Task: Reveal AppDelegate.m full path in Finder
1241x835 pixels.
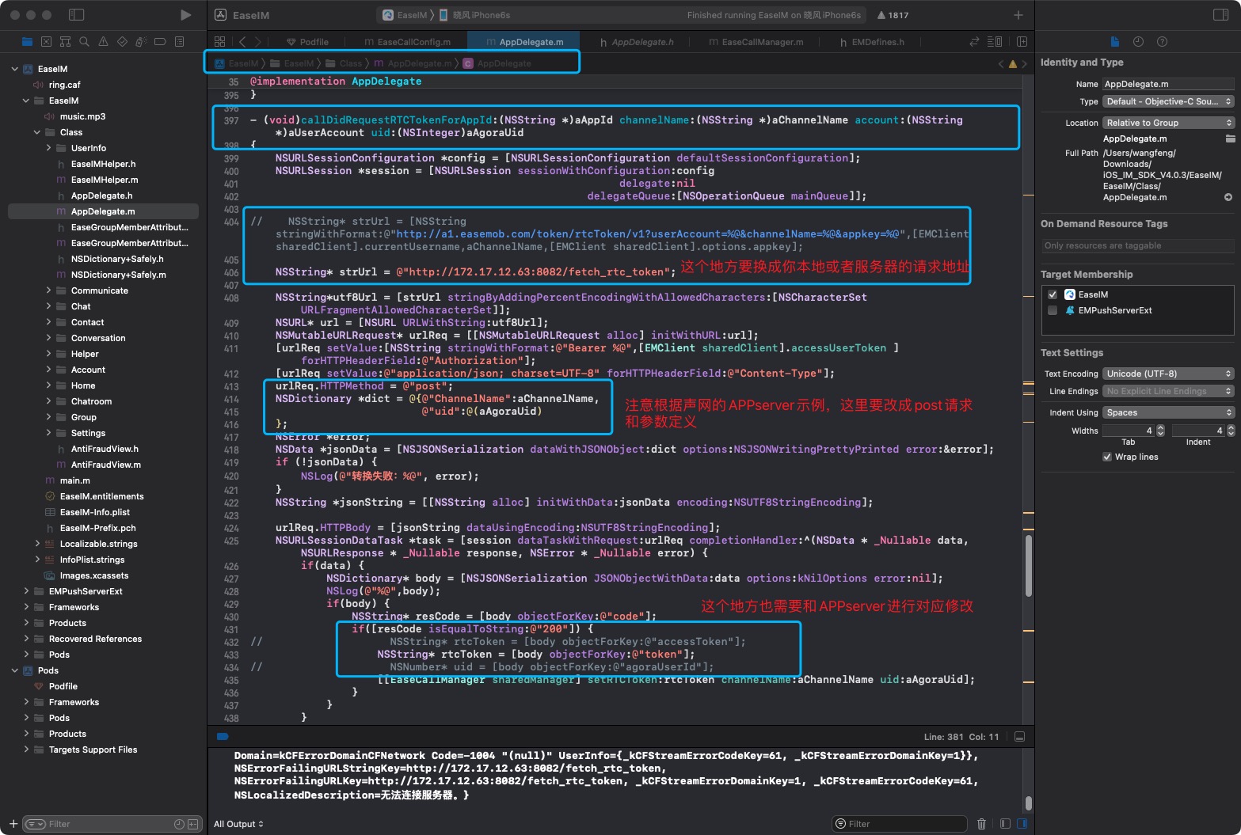Action: (1228, 197)
